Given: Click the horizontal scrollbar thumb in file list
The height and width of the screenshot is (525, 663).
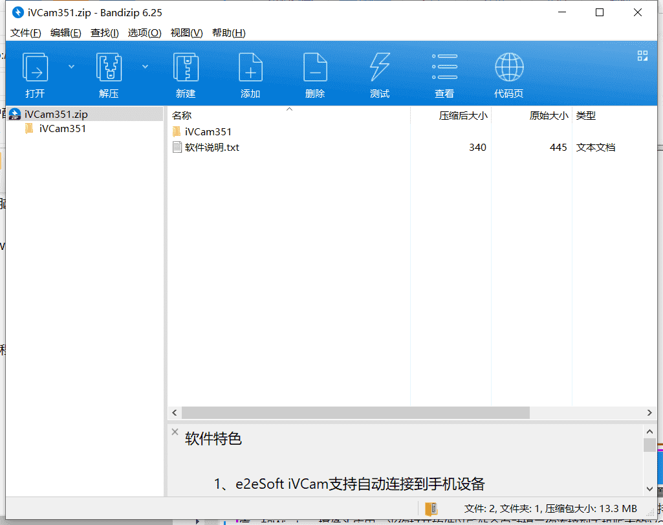Looking at the screenshot, I should click(x=356, y=412).
